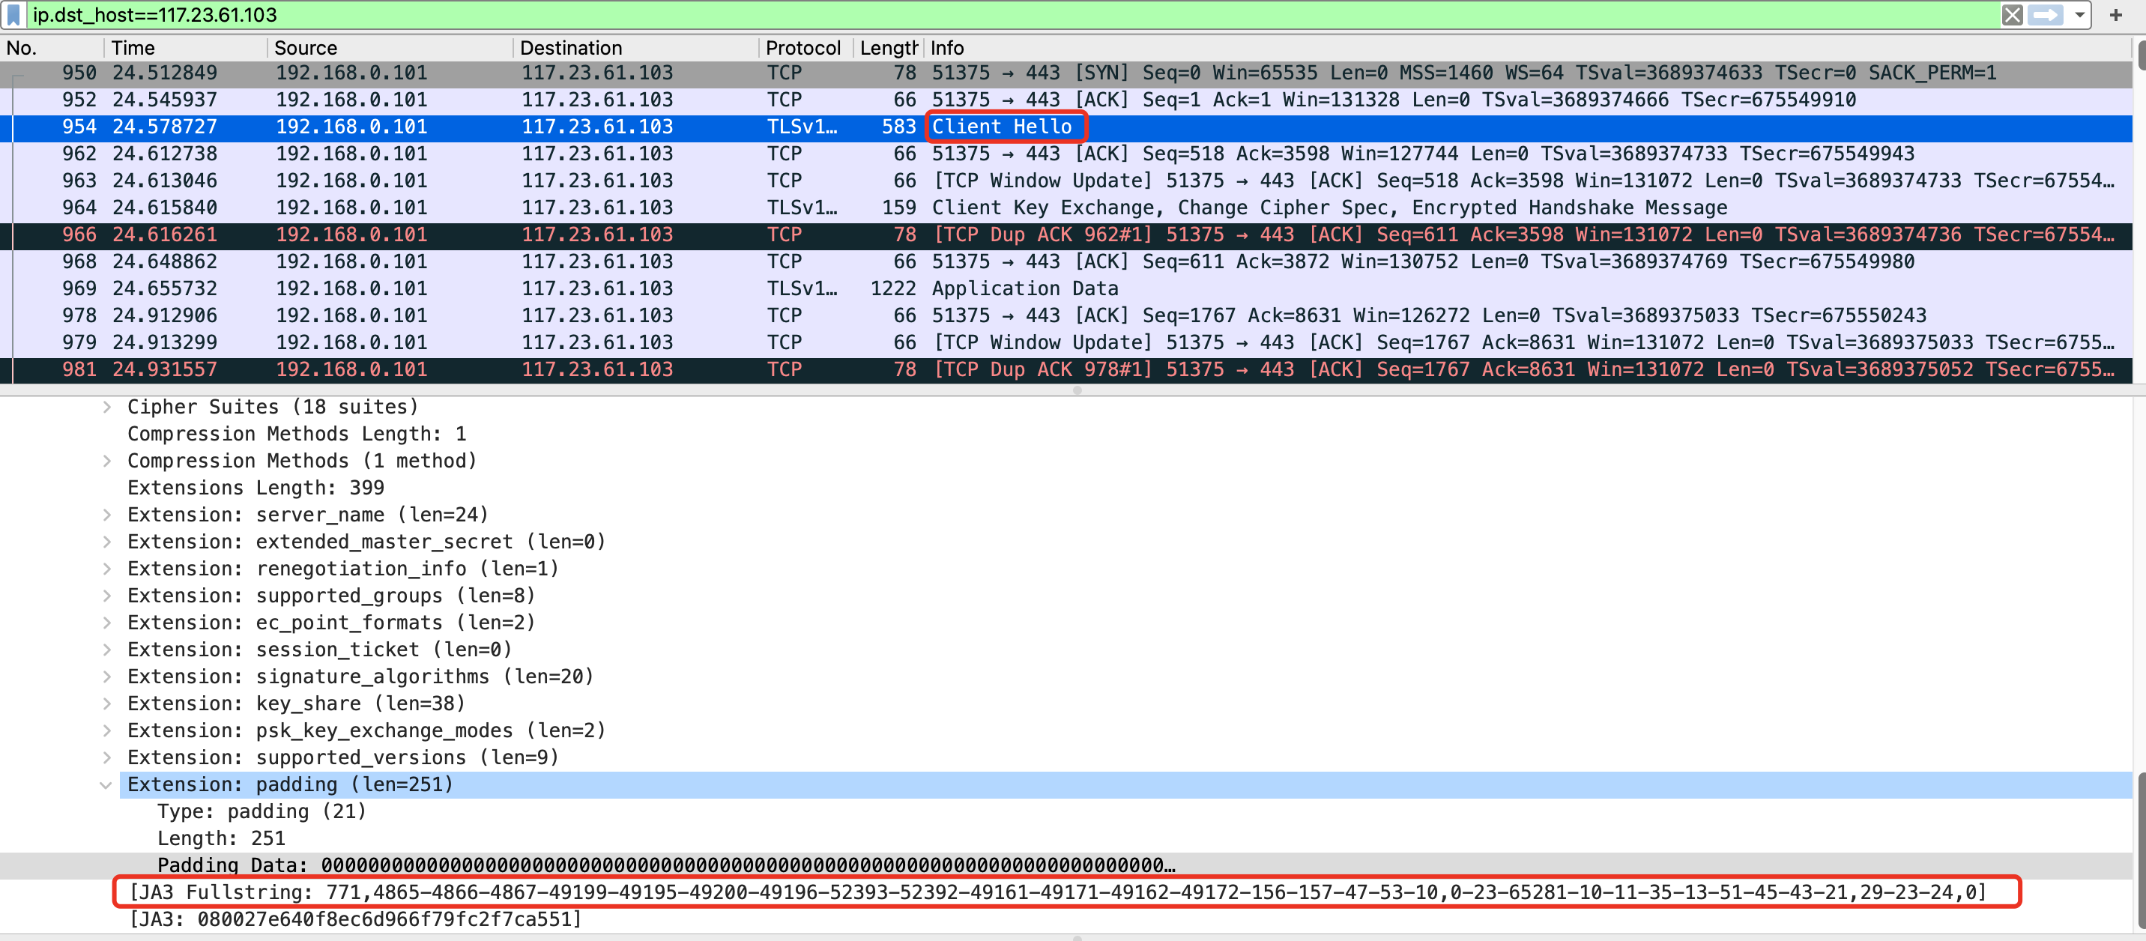Collapse the padding extension node
Screen dimensions: 2146x941
[x=106, y=784]
